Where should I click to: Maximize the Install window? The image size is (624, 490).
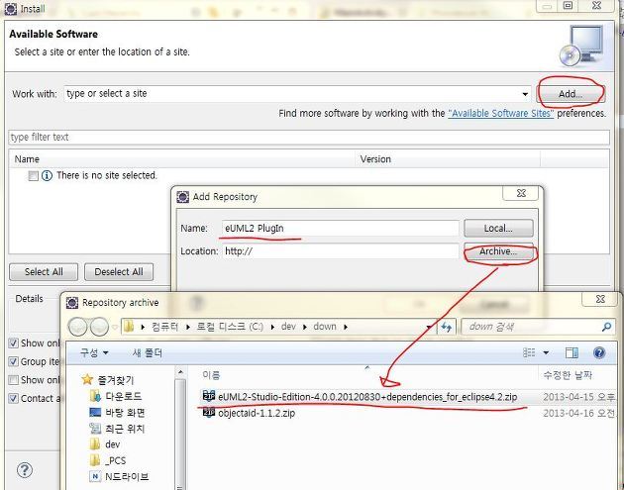[x=569, y=5]
